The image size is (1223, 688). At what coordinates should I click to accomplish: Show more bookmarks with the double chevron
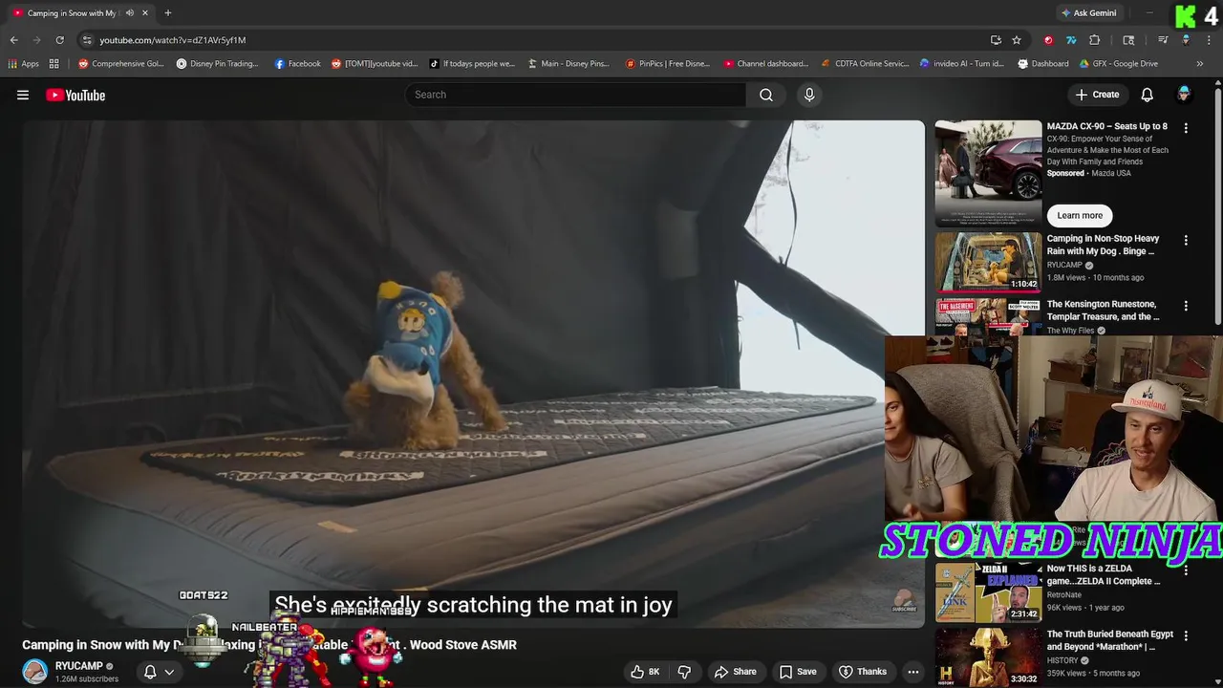[1200, 64]
